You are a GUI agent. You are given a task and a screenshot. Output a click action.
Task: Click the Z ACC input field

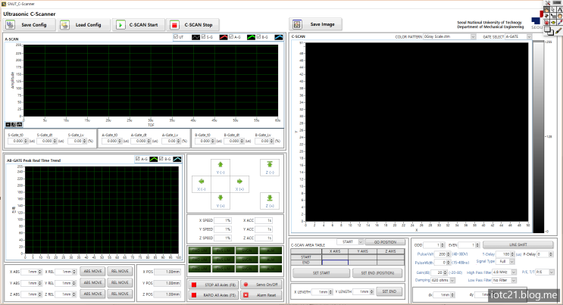[x=264, y=238]
